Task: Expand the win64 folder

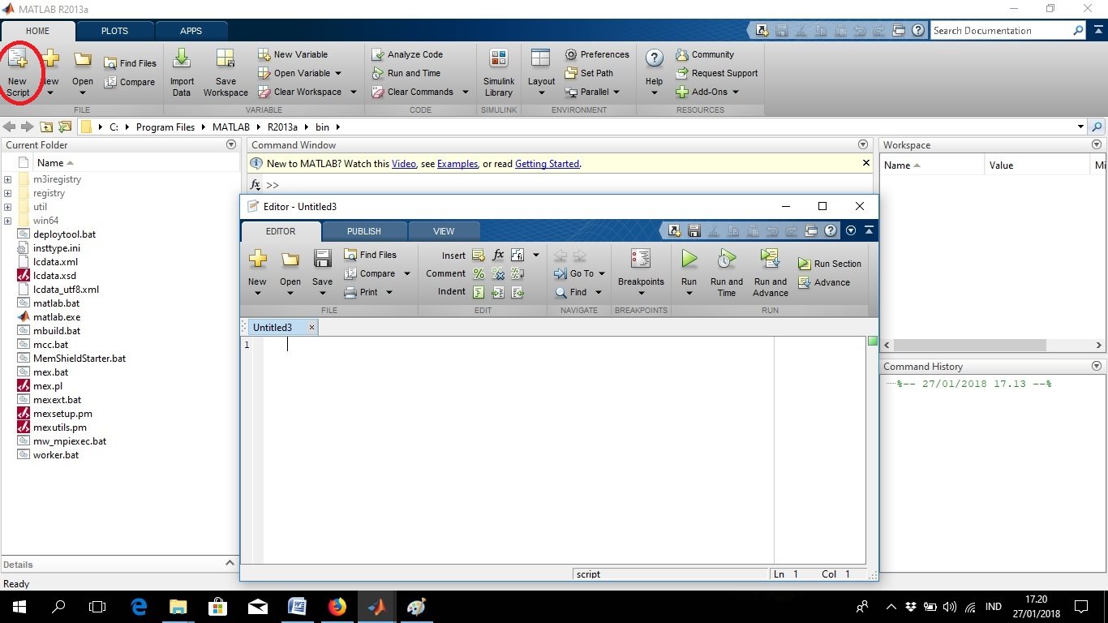Action: (x=8, y=221)
